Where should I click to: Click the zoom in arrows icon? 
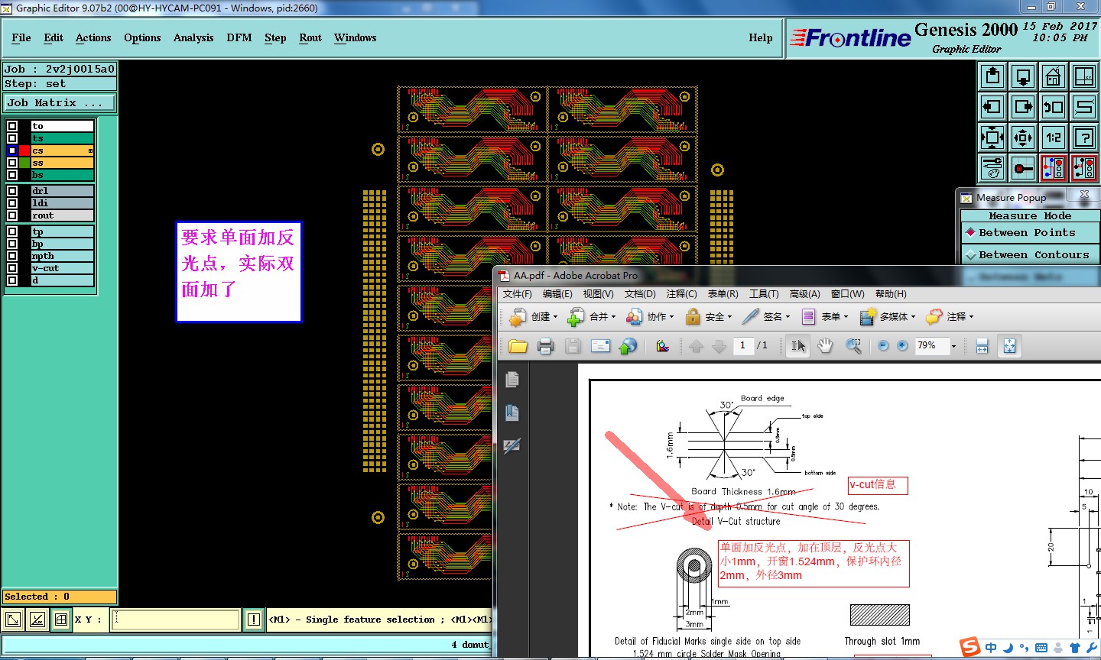[x=1023, y=137]
